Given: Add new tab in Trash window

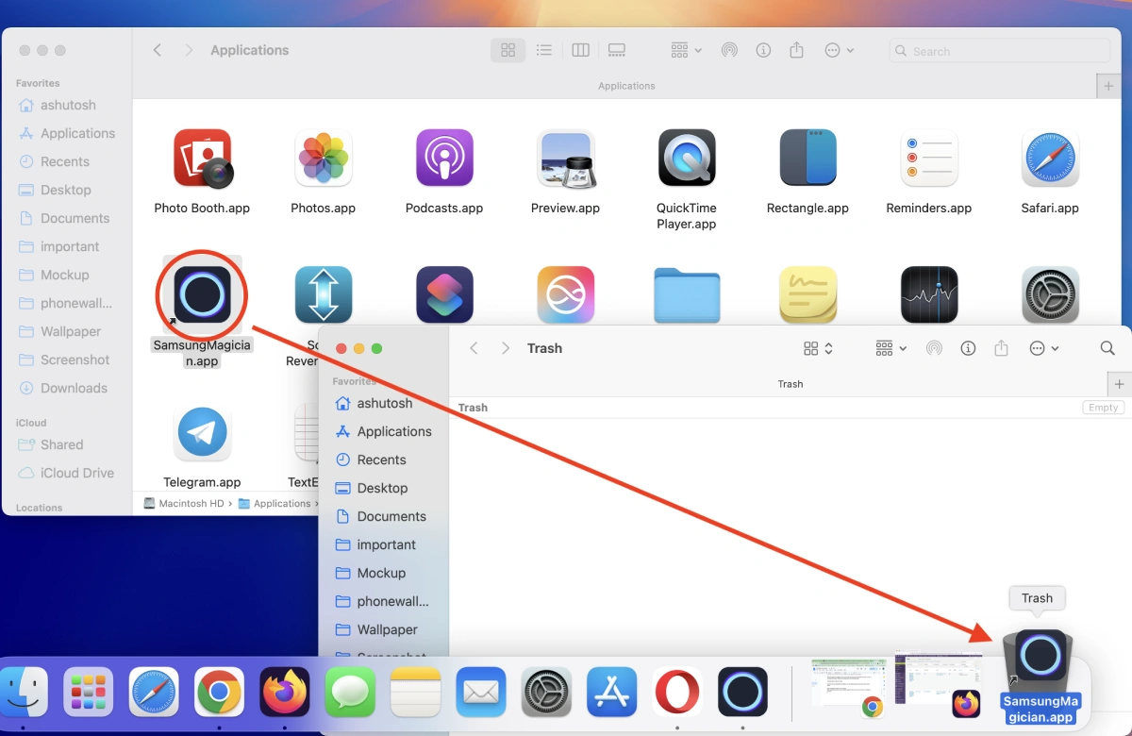Looking at the screenshot, I should coord(1120,384).
